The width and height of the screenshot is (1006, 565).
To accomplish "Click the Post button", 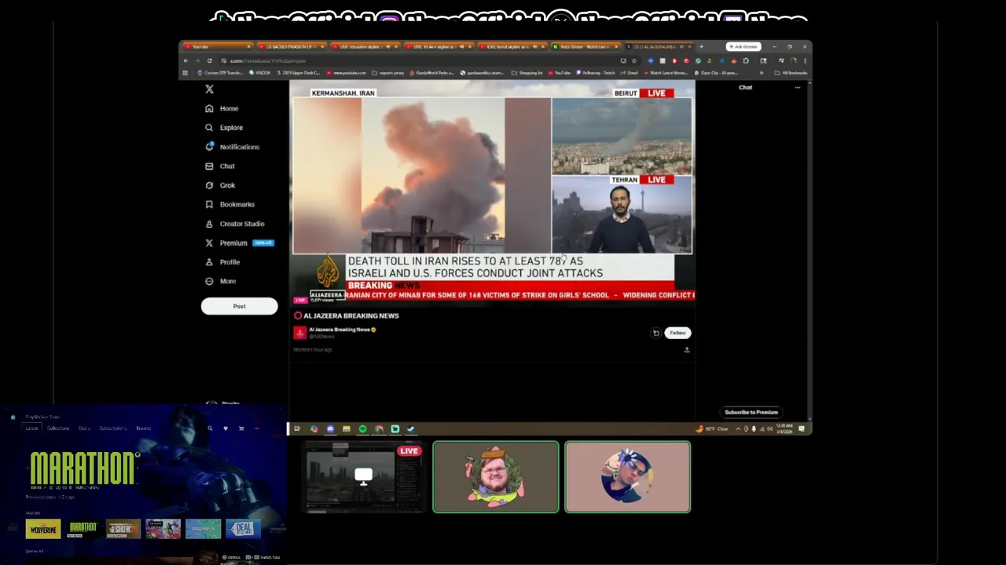I will click(239, 306).
